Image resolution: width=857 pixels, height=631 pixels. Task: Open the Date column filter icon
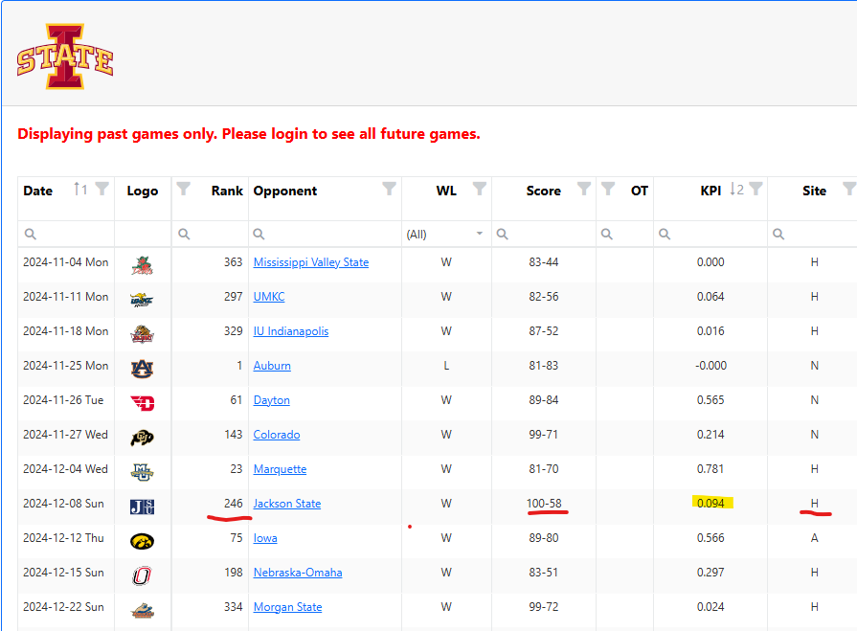coord(101,189)
